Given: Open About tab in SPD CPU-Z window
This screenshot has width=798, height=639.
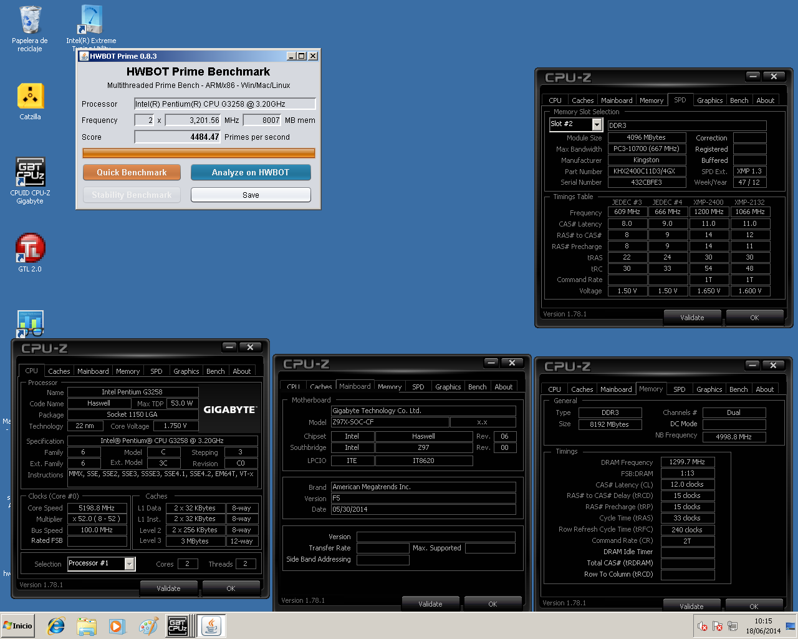Looking at the screenshot, I should pos(766,100).
